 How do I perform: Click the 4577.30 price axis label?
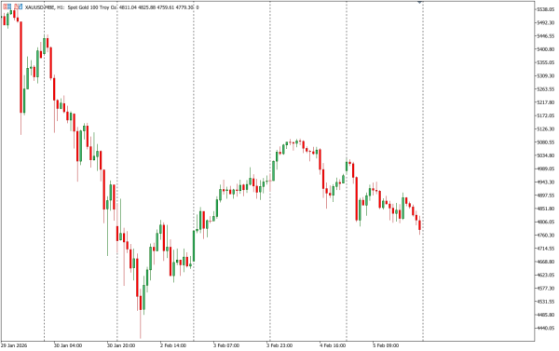pos(546,289)
